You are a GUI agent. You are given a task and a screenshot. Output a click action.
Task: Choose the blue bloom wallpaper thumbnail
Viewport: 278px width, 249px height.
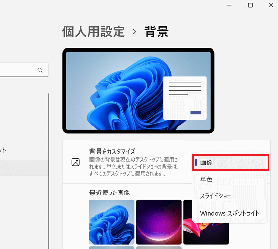[112, 222]
